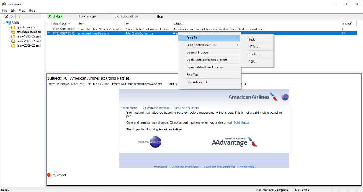363x192 pixels.
Task: Open the Fare Sales & Offers link
Action: (x=186, y=108)
